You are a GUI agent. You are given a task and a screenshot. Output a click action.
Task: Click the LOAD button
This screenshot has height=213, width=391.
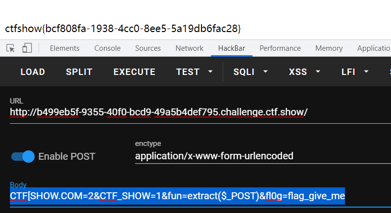click(33, 72)
